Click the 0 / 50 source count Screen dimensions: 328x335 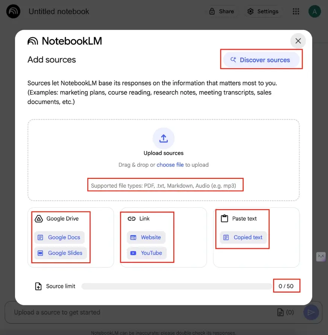[x=286, y=286]
